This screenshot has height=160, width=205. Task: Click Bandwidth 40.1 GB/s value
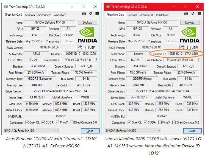click(186, 85)
